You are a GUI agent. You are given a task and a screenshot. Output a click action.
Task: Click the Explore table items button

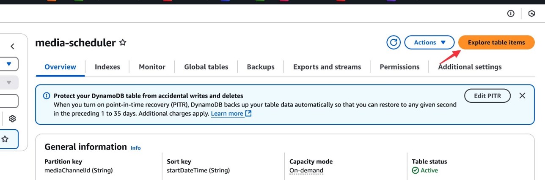[496, 42]
